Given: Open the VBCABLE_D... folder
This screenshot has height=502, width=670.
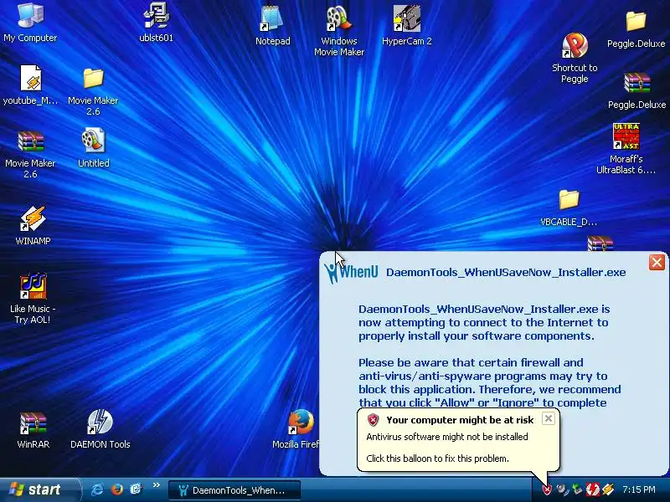Looking at the screenshot, I should coord(569,207).
